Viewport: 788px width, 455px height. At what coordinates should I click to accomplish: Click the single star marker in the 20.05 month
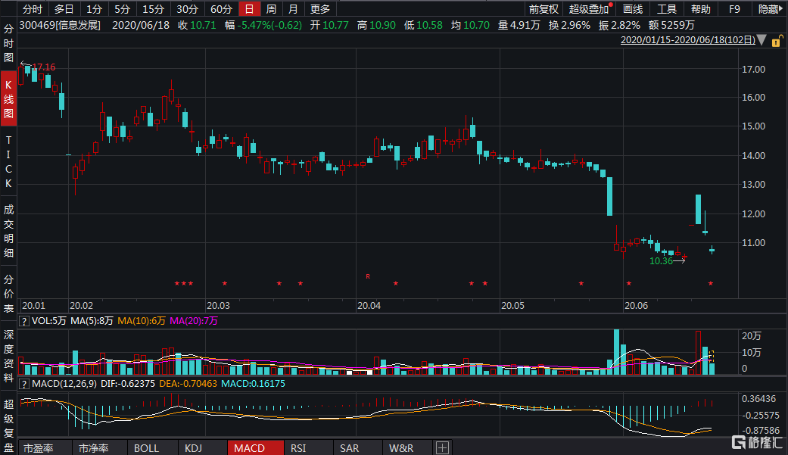581,284
